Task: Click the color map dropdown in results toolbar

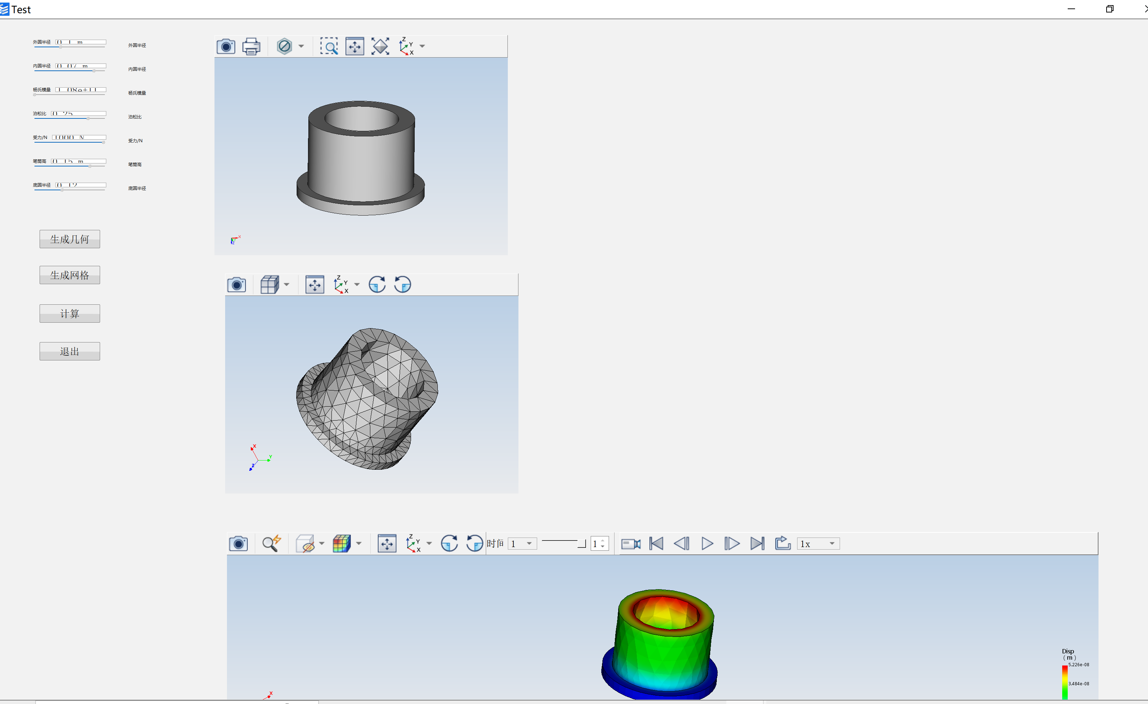Action: [x=359, y=543]
